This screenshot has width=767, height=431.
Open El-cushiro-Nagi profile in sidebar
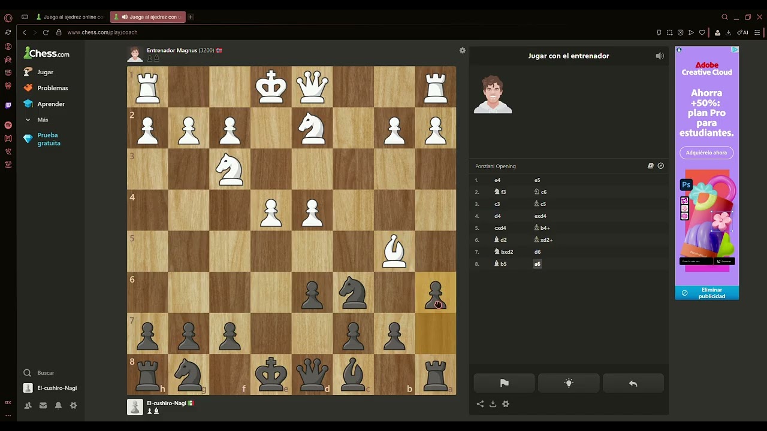[x=50, y=388]
